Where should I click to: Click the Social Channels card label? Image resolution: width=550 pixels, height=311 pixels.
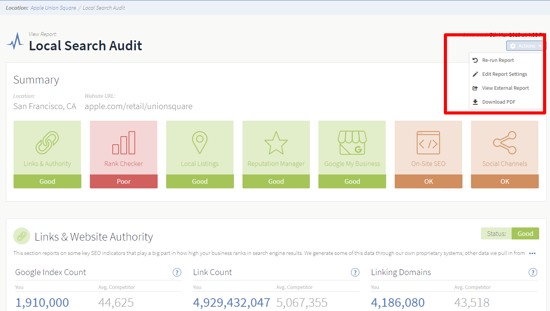coord(505,164)
